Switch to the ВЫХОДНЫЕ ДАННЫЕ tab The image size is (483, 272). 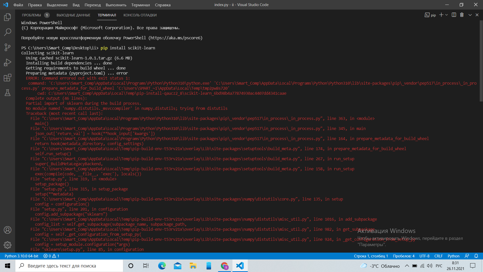coord(73,15)
